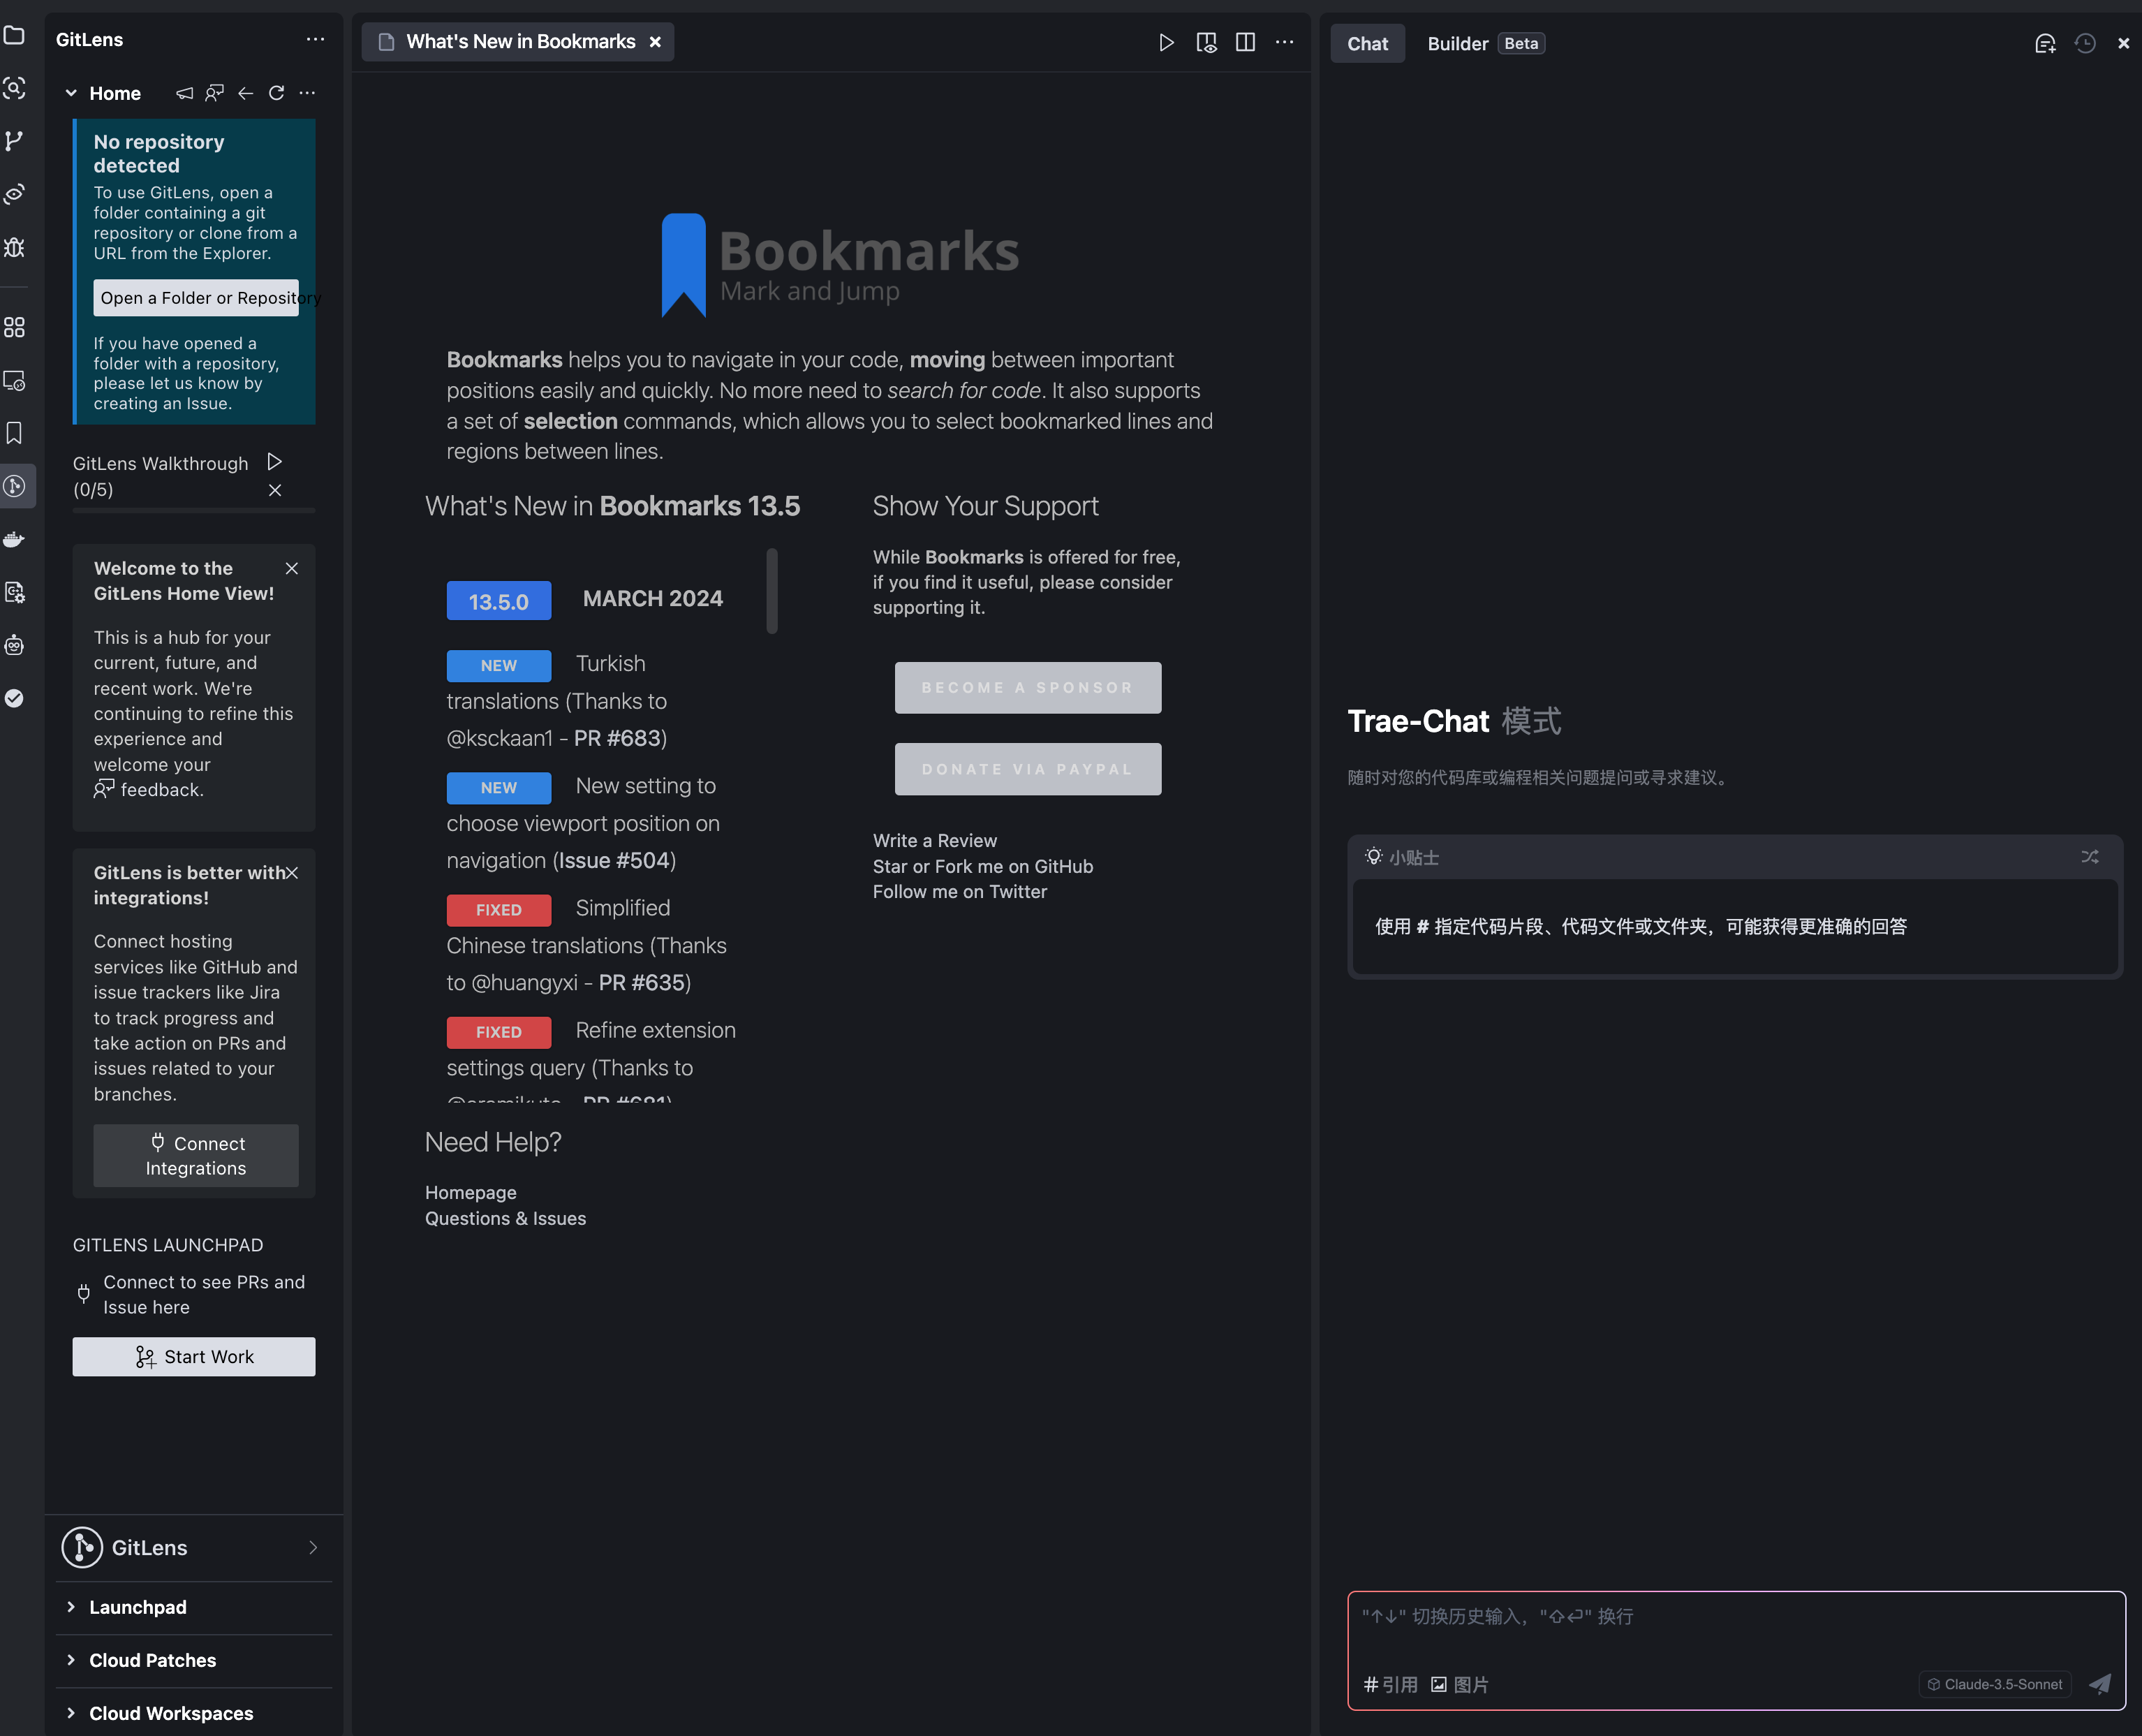The image size is (2142, 1736).
Task: Open Star or Fork me on GitHub link
Action: 982,866
